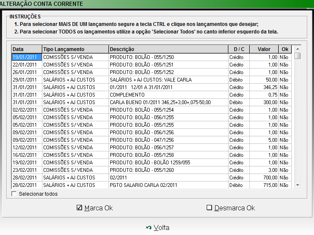The image size is (314, 235).
Task: Click the Tipo Lançamento column header
Action: 75,49
